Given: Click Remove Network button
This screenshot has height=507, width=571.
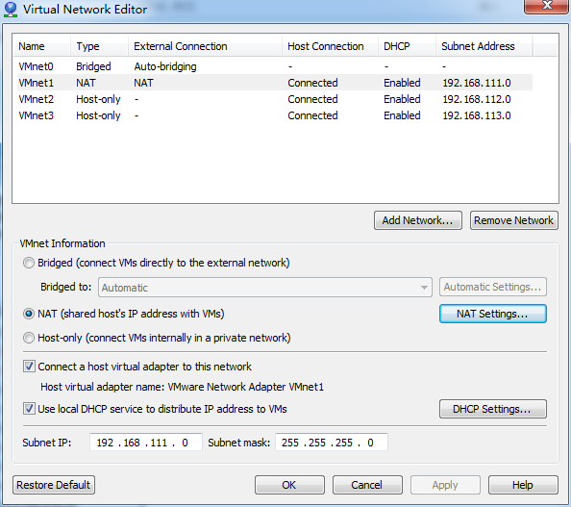Looking at the screenshot, I should pos(514,220).
